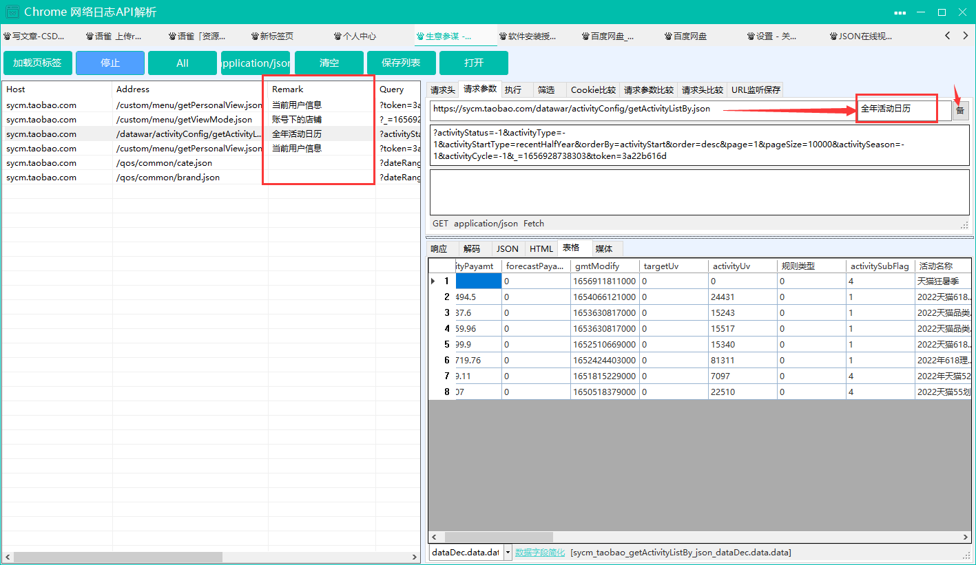This screenshot has height=565, width=976.
Task: Click the 备 remark save button
Action: [960, 110]
